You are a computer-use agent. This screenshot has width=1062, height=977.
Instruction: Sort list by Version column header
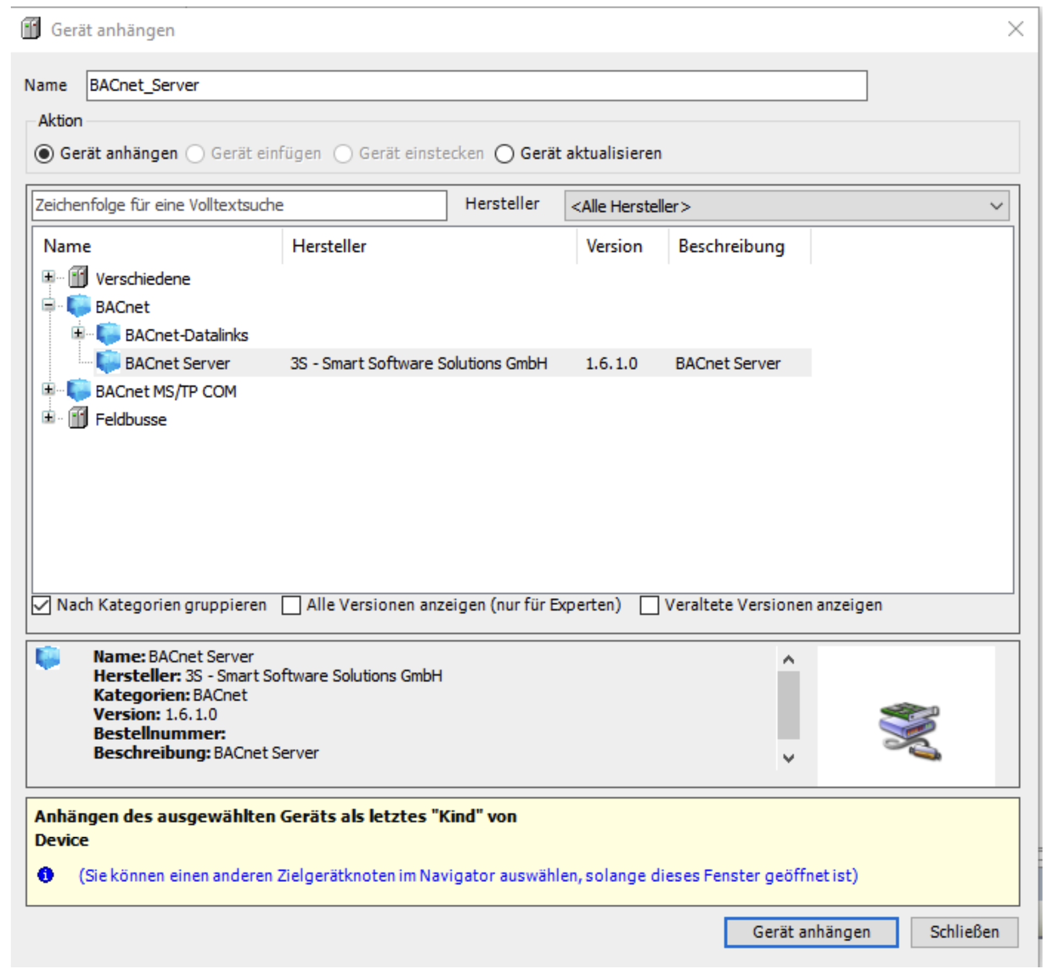click(614, 246)
